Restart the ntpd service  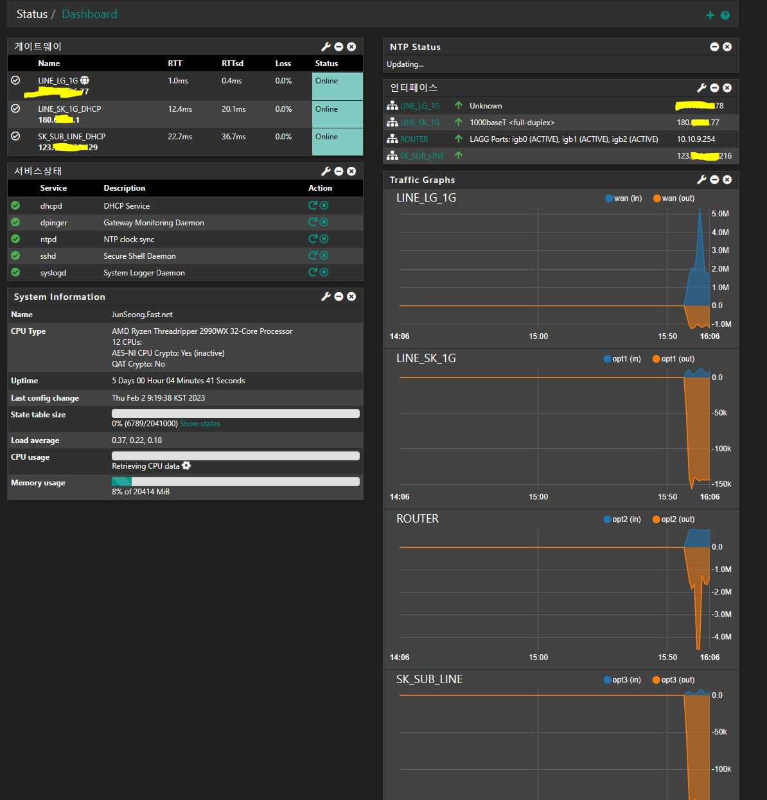click(x=313, y=239)
